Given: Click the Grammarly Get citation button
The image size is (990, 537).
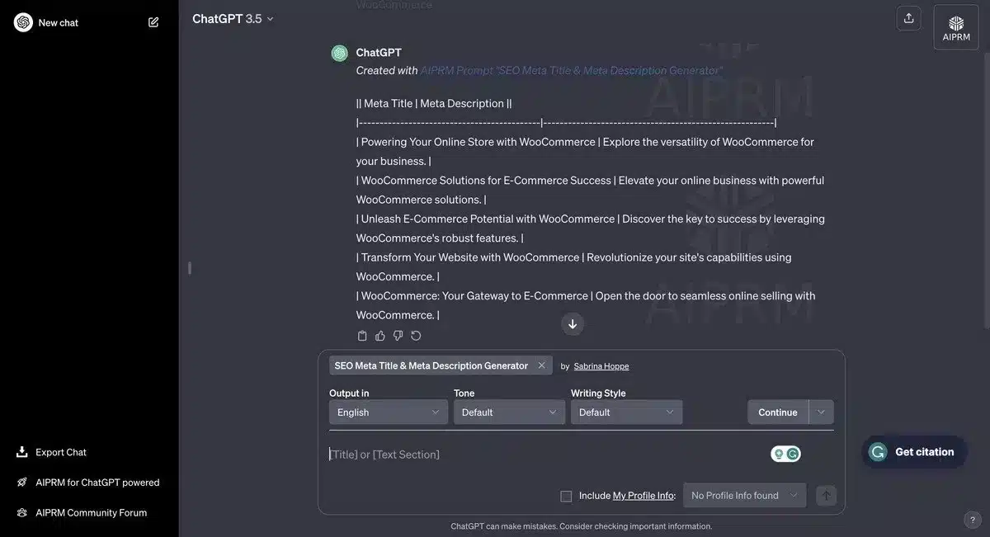Looking at the screenshot, I should 913,452.
